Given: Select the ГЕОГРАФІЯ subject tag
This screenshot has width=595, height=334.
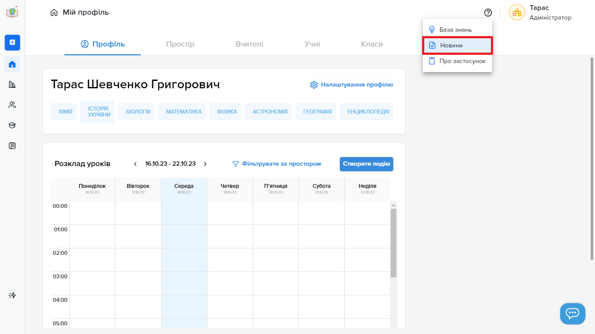Looking at the screenshot, I should click(x=316, y=112).
